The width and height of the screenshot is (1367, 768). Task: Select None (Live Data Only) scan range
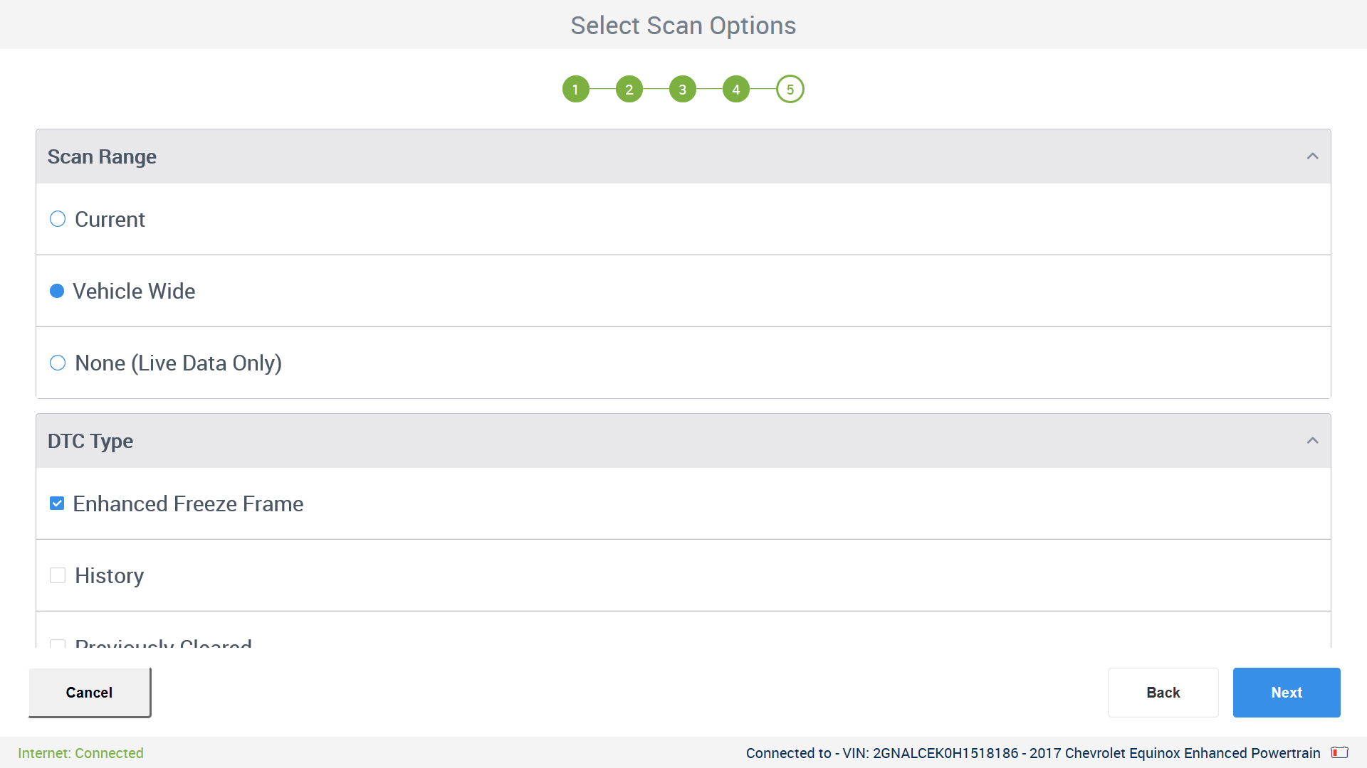pos(57,363)
